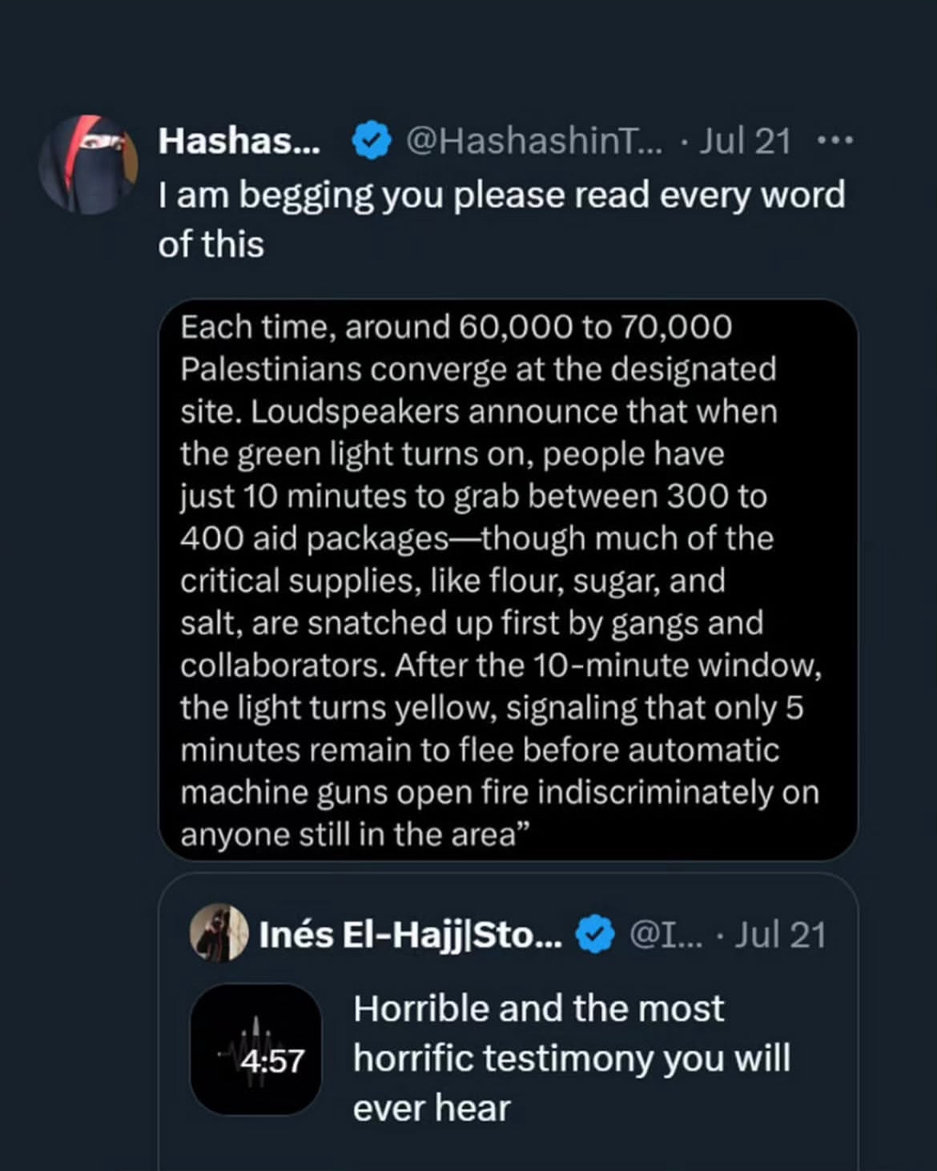Image resolution: width=937 pixels, height=1171 pixels.
Task: Click the main tweet's Jul 21 timestamp
Action: pos(745,142)
